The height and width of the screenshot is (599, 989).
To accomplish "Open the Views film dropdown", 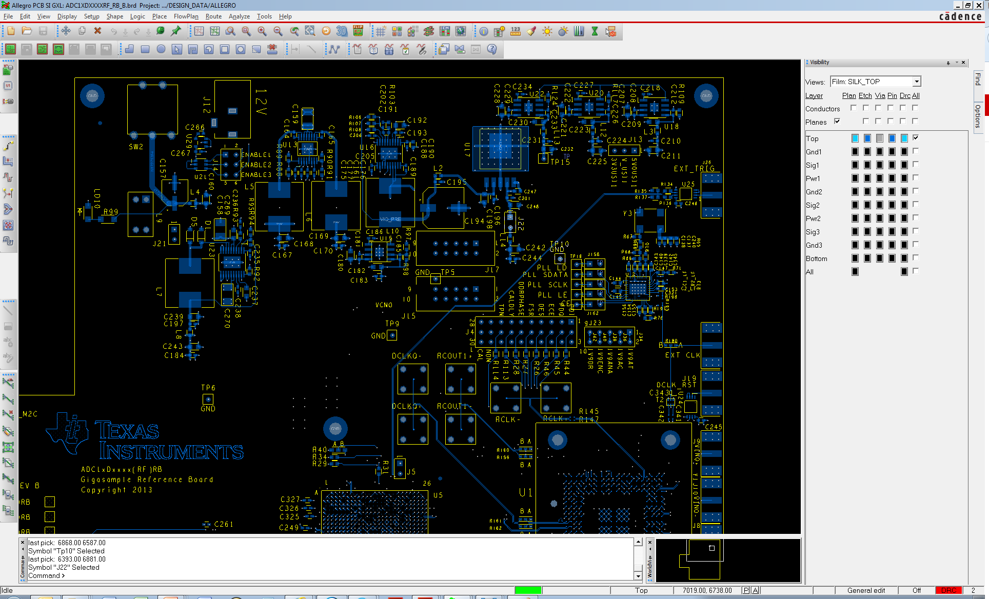I will click(x=917, y=82).
